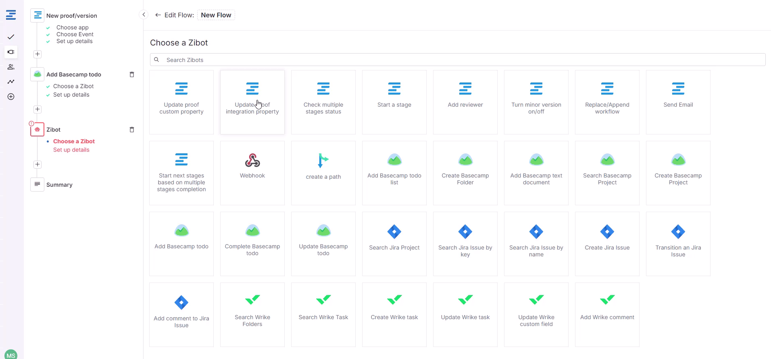The width and height of the screenshot is (771, 359).
Task: Go back using Edit Flow arrow
Action: click(x=158, y=15)
